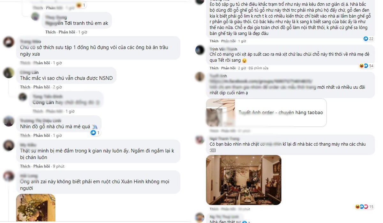Open the flower photo in bottom-left comment
Viewport: 383px width, 223px height.
pyautogui.click(x=36, y=207)
